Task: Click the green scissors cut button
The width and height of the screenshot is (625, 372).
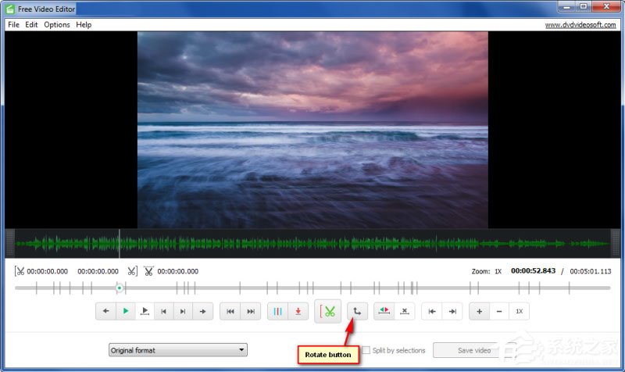Action: (x=328, y=311)
